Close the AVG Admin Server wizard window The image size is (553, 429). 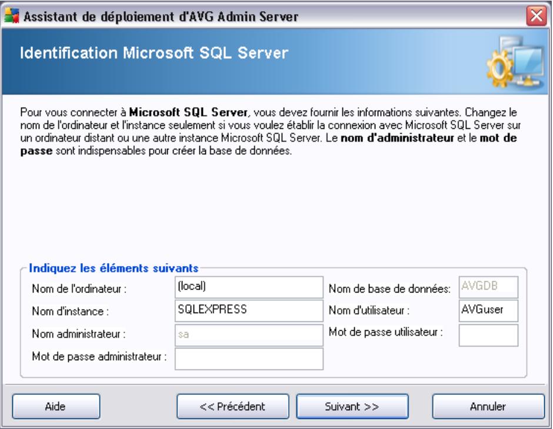(537, 16)
